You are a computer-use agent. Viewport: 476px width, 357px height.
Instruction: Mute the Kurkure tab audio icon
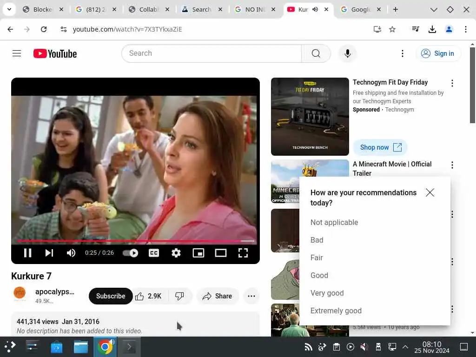pyautogui.click(x=316, y=9)
